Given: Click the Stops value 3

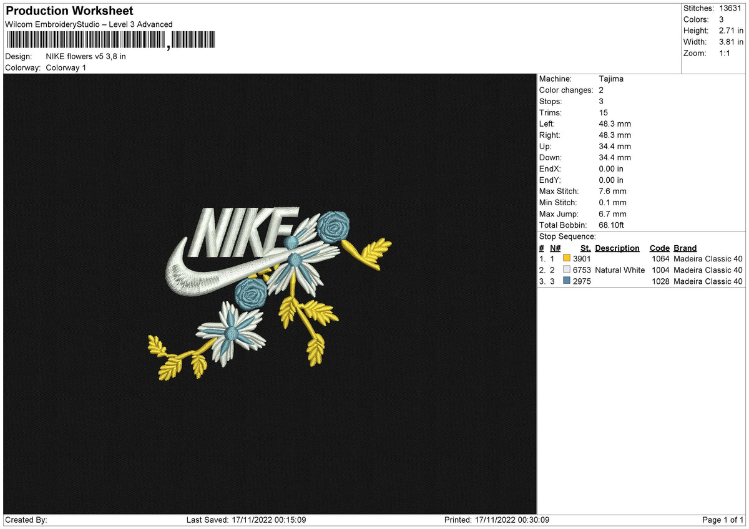Looking at the screenshot, I should tap(601, 101).
